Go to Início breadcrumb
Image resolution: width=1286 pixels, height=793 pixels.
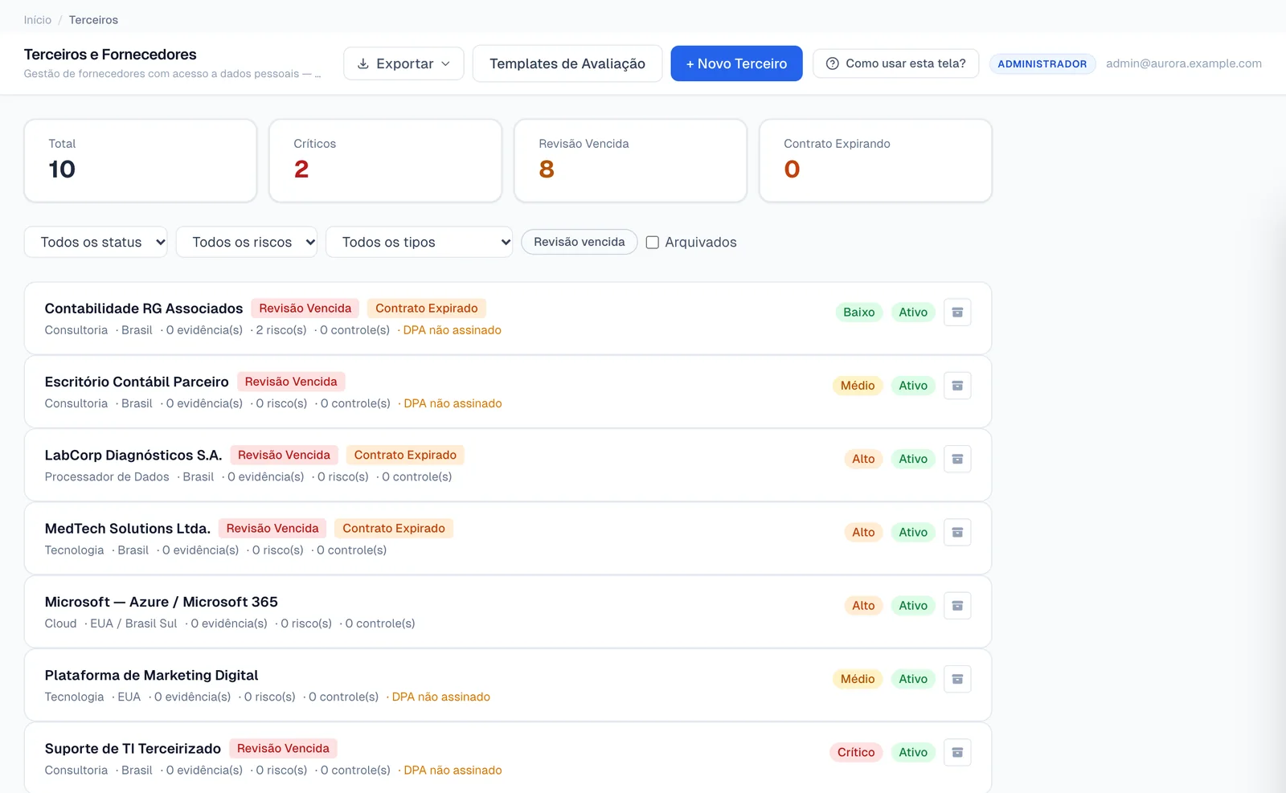pyautogui.click(x=38, y=20)
